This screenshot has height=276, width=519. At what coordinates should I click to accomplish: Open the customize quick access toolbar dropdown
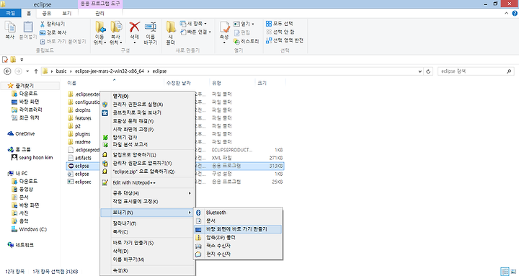tap(22, 60)
